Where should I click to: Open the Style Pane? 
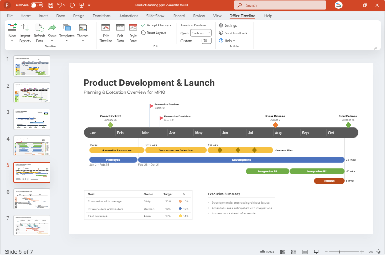pos(133,28)
